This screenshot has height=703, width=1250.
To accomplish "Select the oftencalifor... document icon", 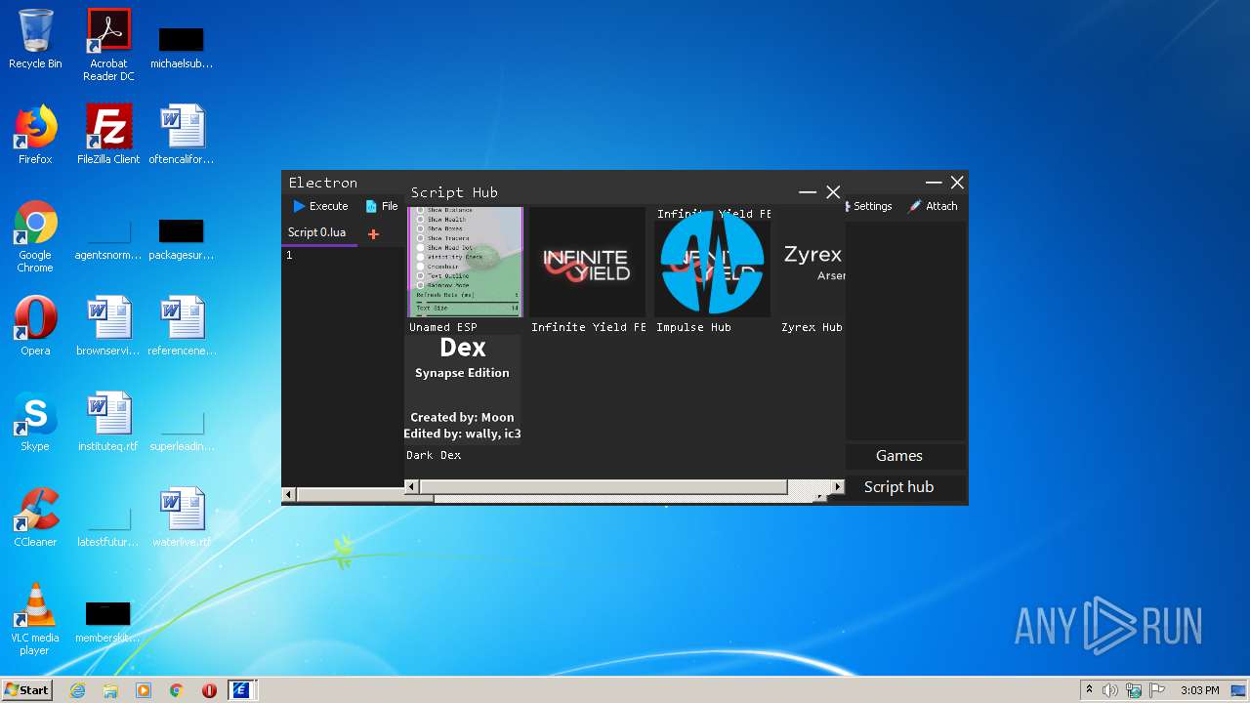I will 182,135.
